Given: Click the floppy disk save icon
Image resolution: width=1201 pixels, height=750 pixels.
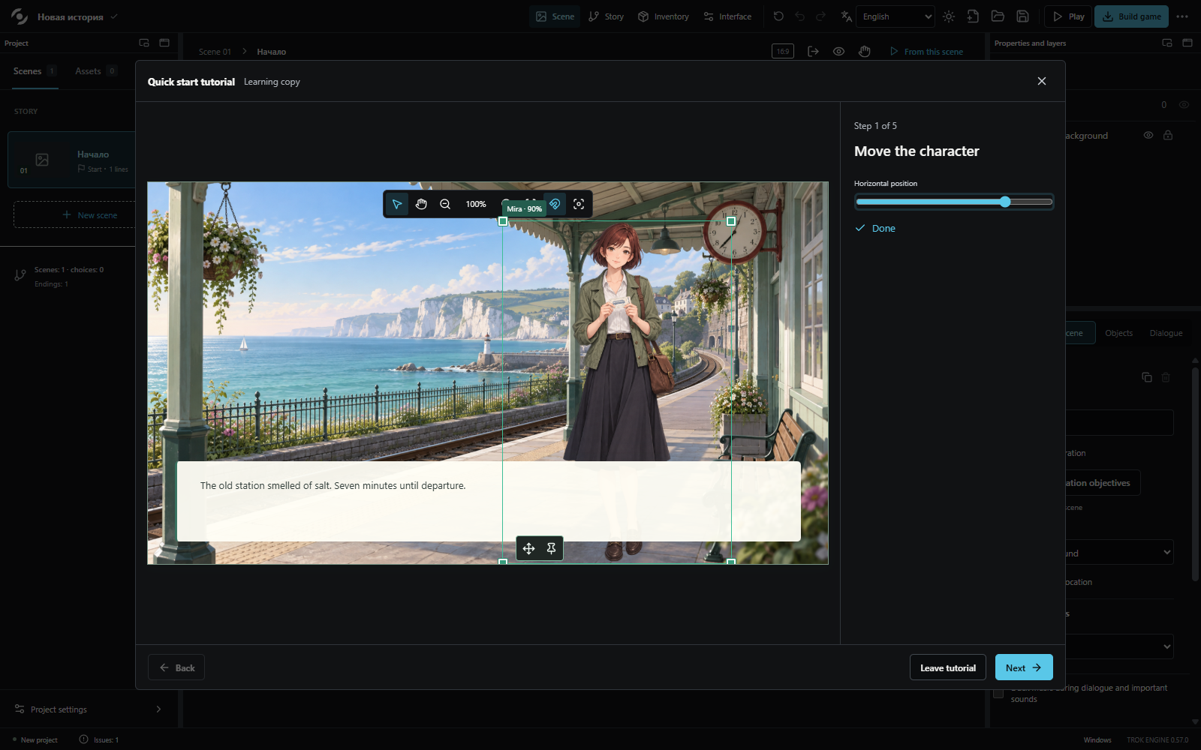Looking at the screenshot, I should coord(1022,16).
